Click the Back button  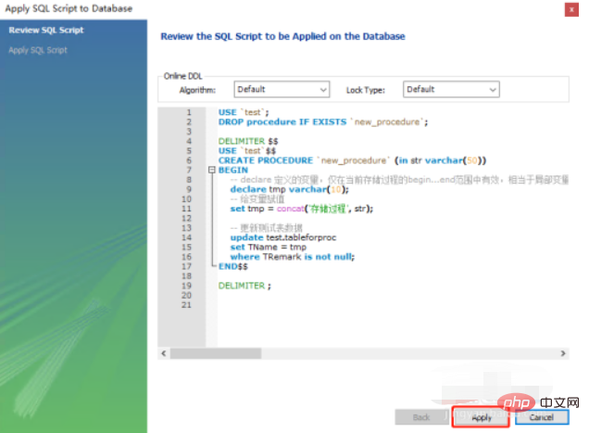421,417
